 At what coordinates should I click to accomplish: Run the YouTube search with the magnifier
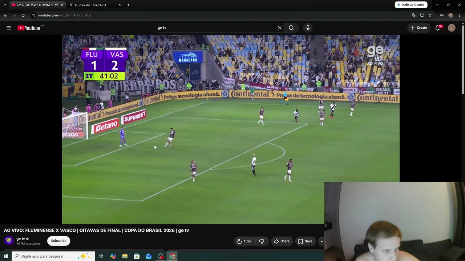pyautogui.click(x=291, y=28)
